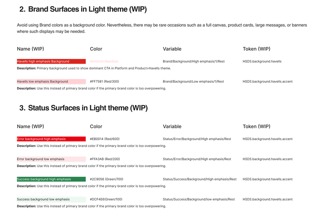Viewport: 333px width, 217px height.
Task: Click Status/Success/Background/High emphasis/Rest variable
Action: pyautogui.click(x=200, y=179)
